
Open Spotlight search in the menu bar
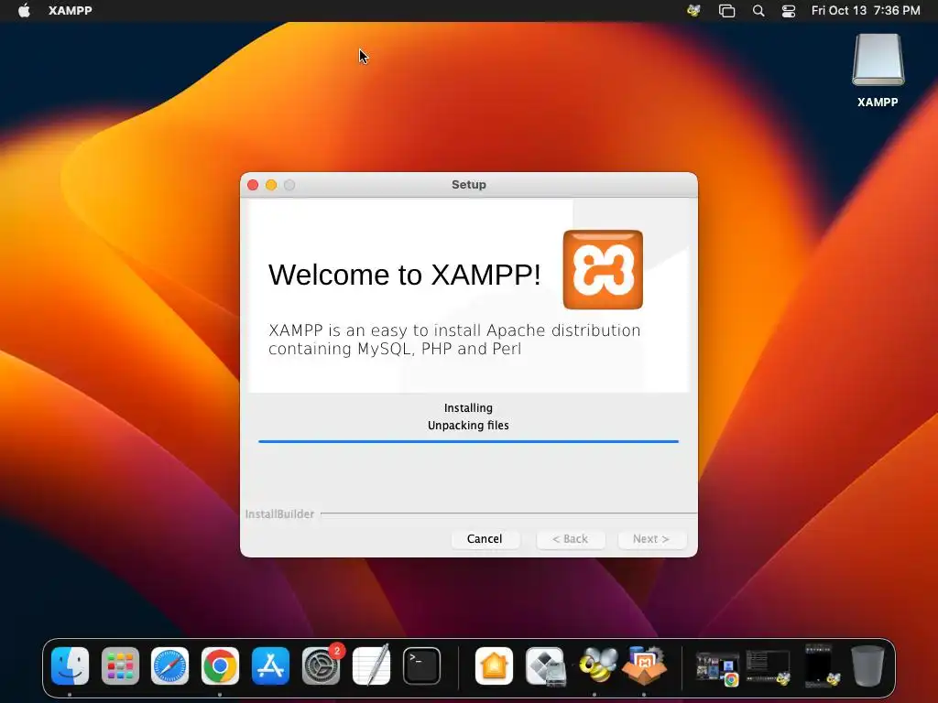(x=758, y=10)
